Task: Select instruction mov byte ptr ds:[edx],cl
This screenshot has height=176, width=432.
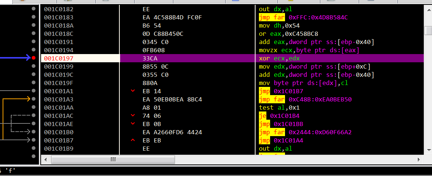Action: (303, 83)
